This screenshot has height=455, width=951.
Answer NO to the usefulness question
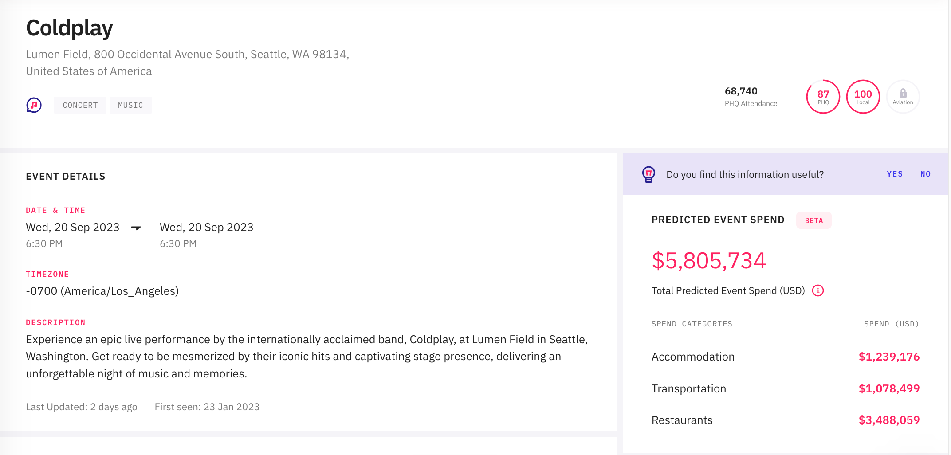tap(925, 174)
